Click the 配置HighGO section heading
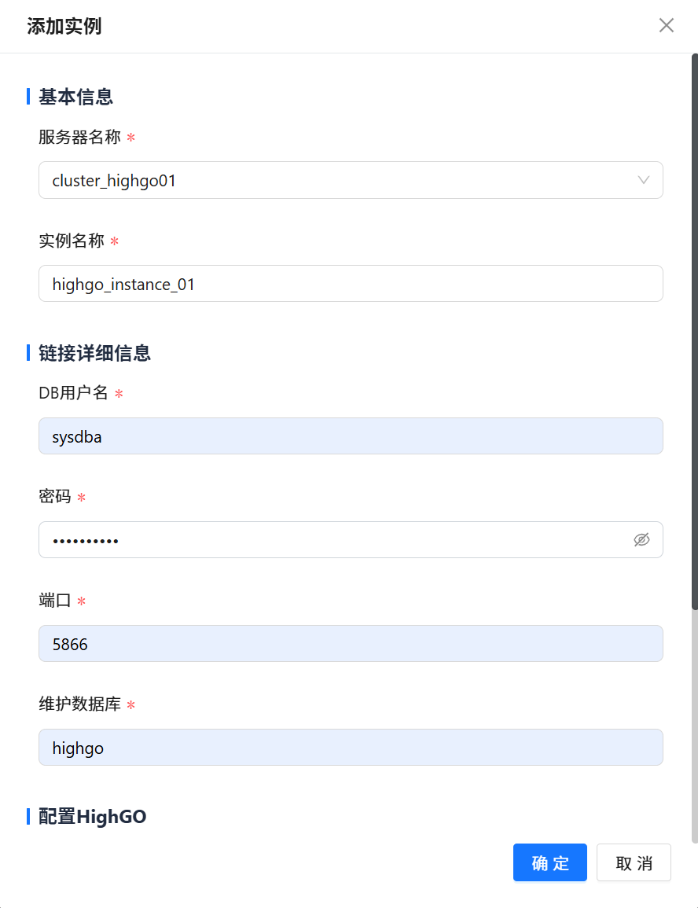698x908 pixels. (x=92, y=817)
